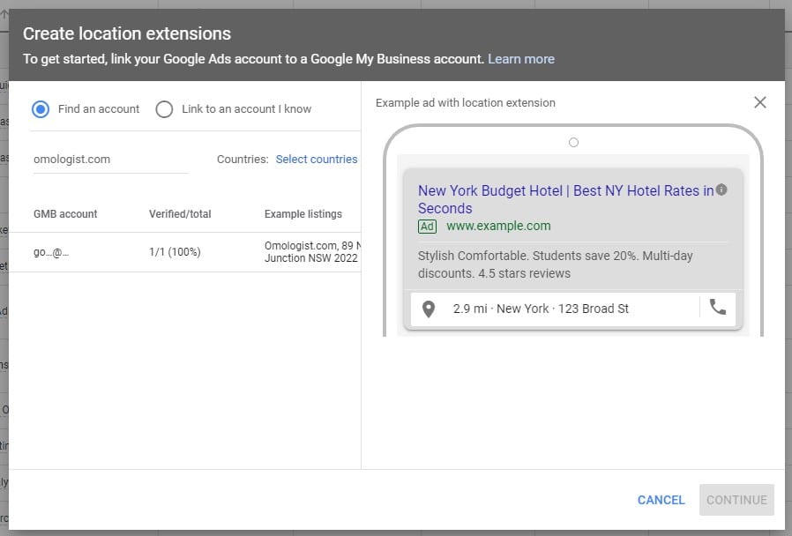Click the Countries: label
The height and width of the screenshot is (536, 792).
243,160
